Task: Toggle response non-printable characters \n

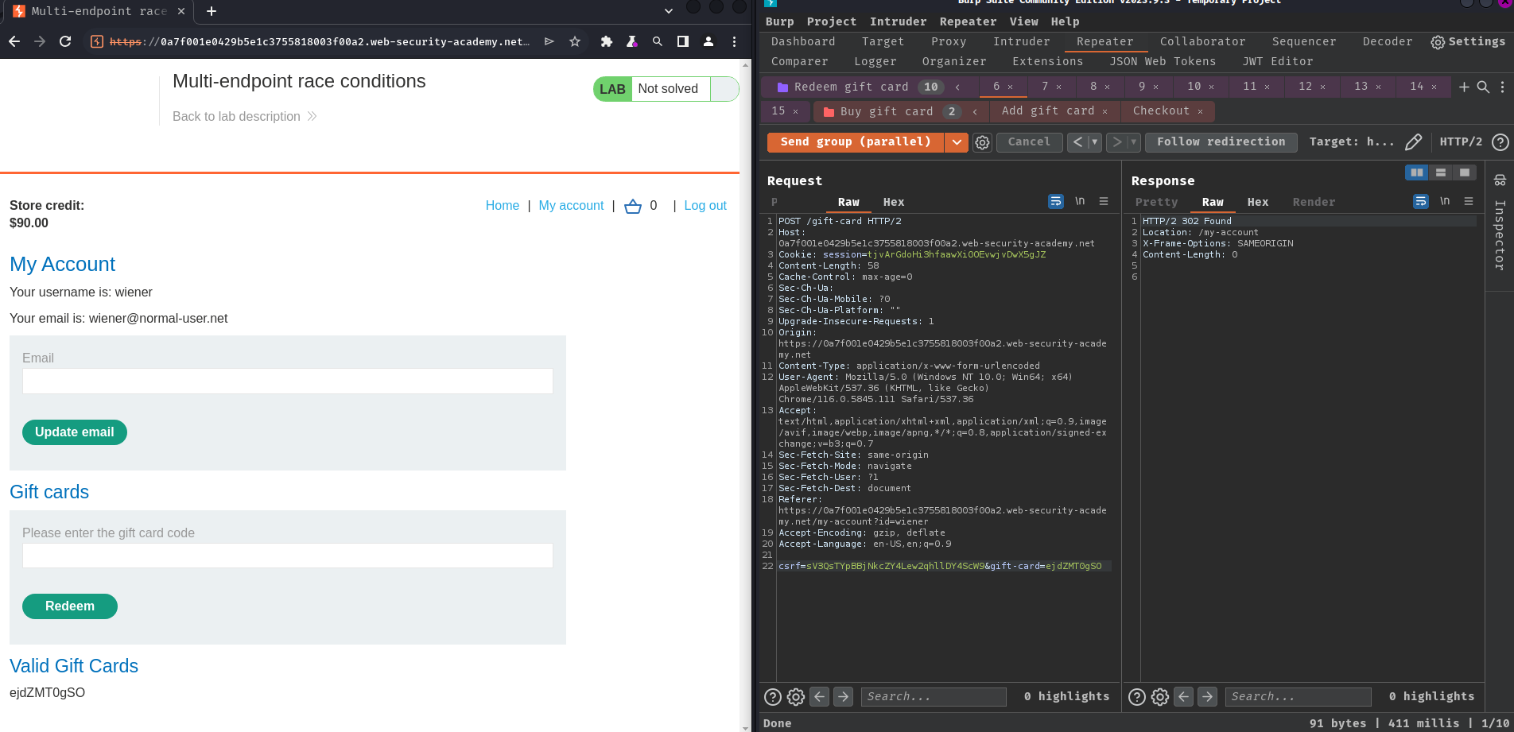Action: click(1445, 201)
